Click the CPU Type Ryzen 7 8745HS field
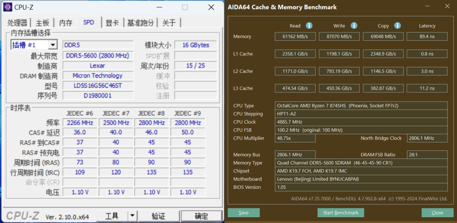 361,105
